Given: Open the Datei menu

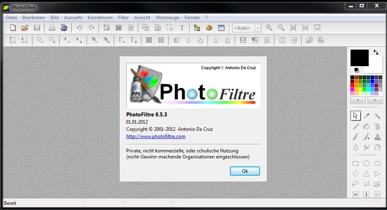Looking at the screenshot, I should click(11, 18).
